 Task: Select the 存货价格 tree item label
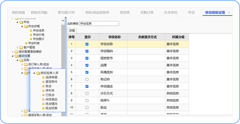[x=39, y=35]
